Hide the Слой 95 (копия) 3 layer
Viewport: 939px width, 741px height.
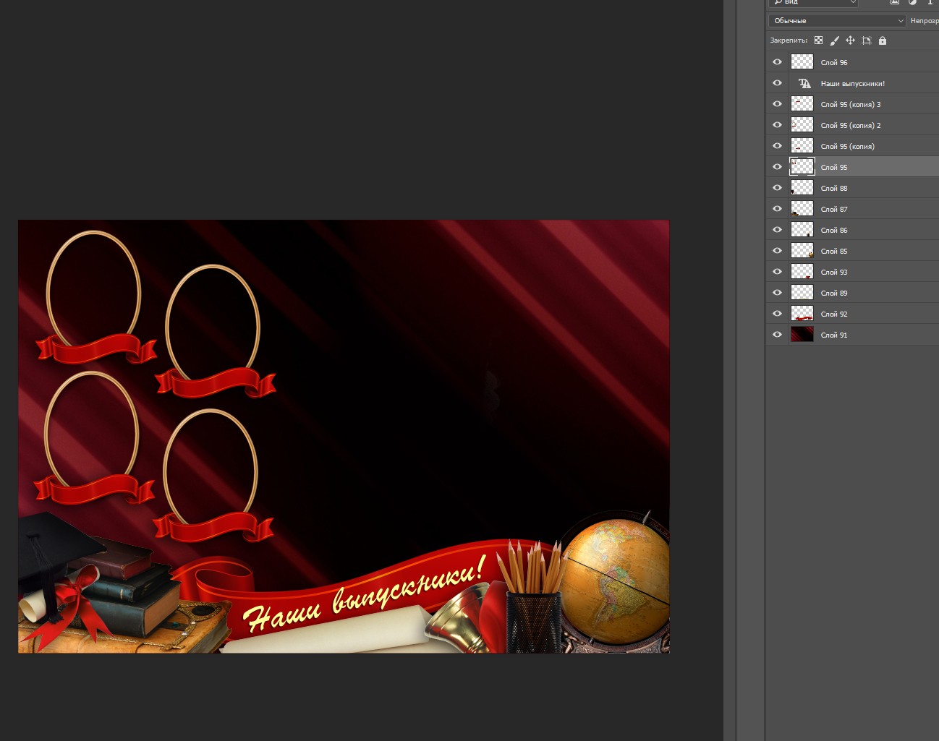(x=777, y=104)
